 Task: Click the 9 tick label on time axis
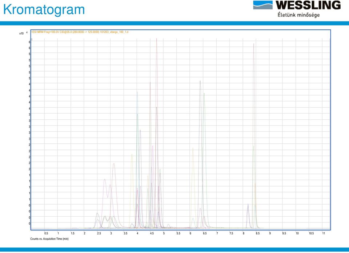click(x=270, y=233)
